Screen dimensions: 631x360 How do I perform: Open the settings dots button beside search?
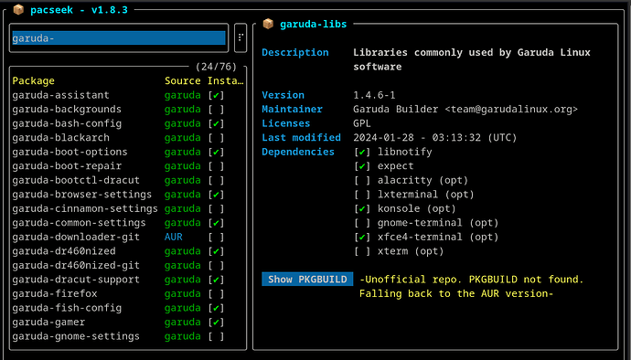pyautogui.click(x=241, y=37)
